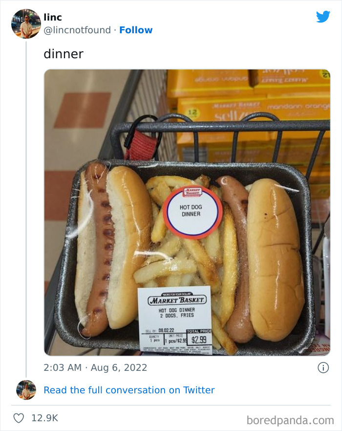Click the Market Basket price label
Image resolution: width=342 pixels, height=431 pixels.
[x=174, y=318]
